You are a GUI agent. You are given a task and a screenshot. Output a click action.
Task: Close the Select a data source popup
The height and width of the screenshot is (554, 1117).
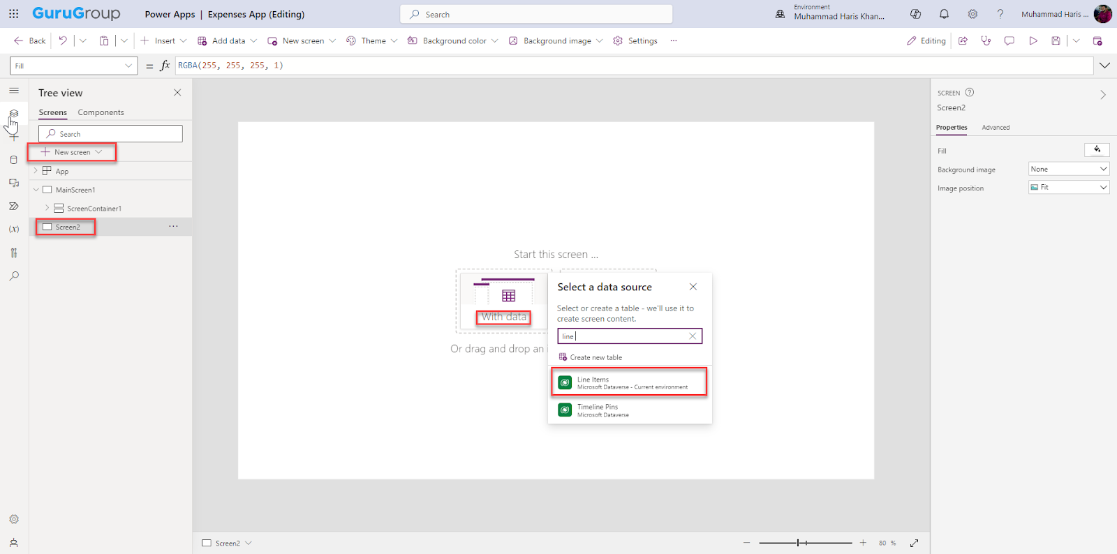[x=693, y=287]
